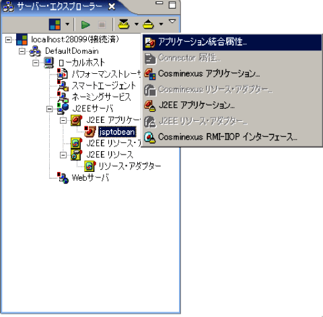The width and height of the screenshot is (323, 317).
Task: Collapse the J2EEサーバ node
Action: [50, 109]
